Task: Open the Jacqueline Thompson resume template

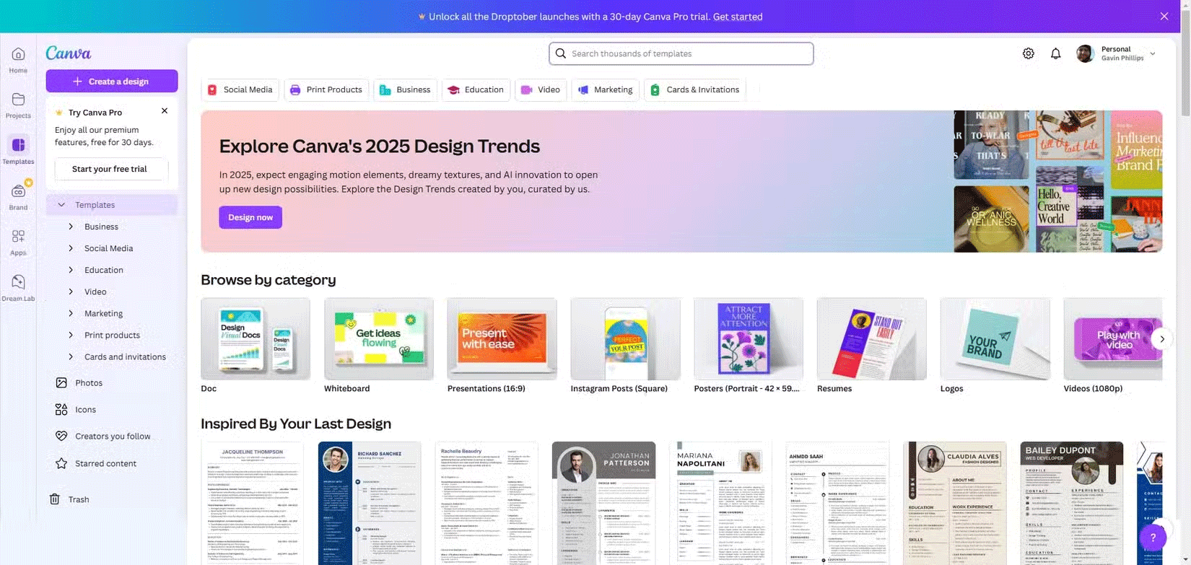Action: click(253, 503)
